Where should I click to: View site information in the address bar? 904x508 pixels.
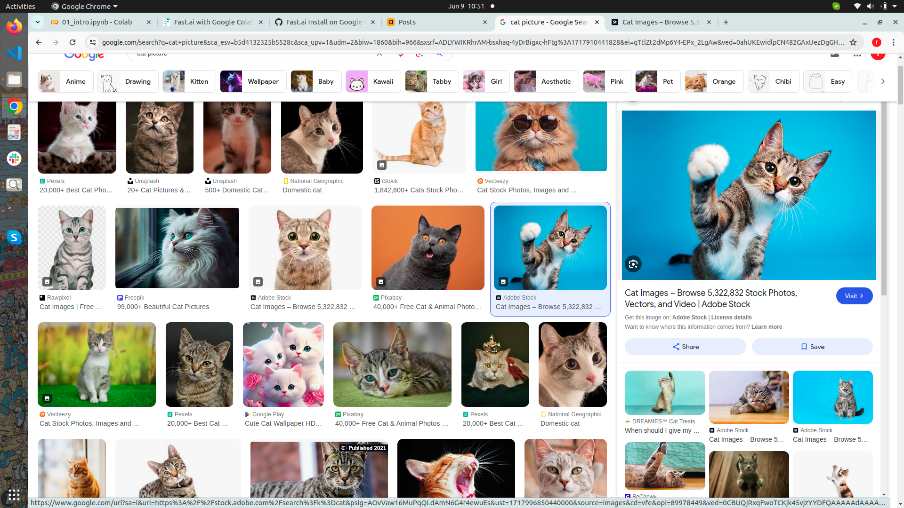pyautogui.click(x=93, y=42)
